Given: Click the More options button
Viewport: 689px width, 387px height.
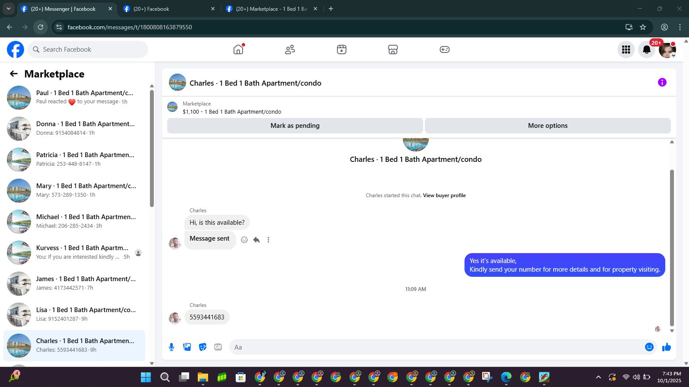Looking at the screenshot, I should pyautogui.click(x=548, y=126).
